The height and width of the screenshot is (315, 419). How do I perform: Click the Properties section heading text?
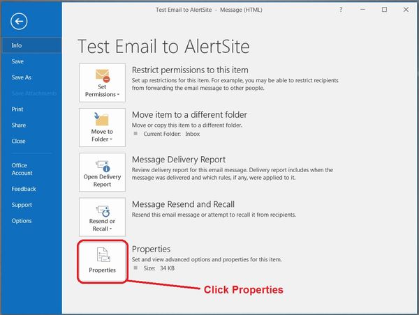(x=152, y=249)
